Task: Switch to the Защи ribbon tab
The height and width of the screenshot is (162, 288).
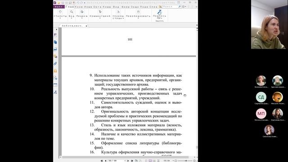Action: (x=135, y=7)
